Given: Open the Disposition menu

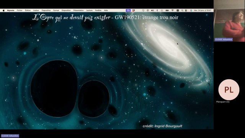Looking at the screenshot, I should click(x=66, y=10).
